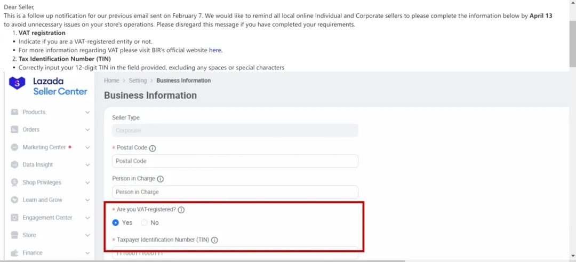Select Yes for VAT-registered
The height and width of the screenshot is (262, 576).
point(116,223)
